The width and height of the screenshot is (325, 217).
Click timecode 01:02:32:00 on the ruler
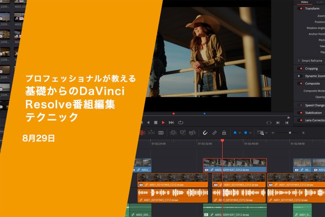tap(205, 144)
